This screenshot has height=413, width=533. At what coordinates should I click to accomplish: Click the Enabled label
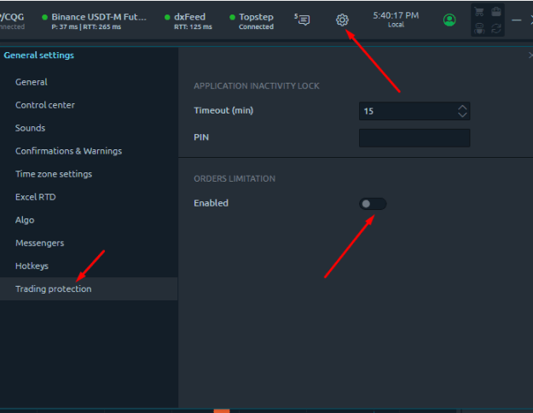[211, 203]
